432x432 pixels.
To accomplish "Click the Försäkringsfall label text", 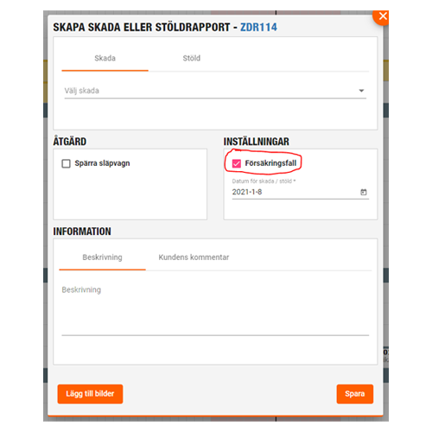I will [270, 163].
